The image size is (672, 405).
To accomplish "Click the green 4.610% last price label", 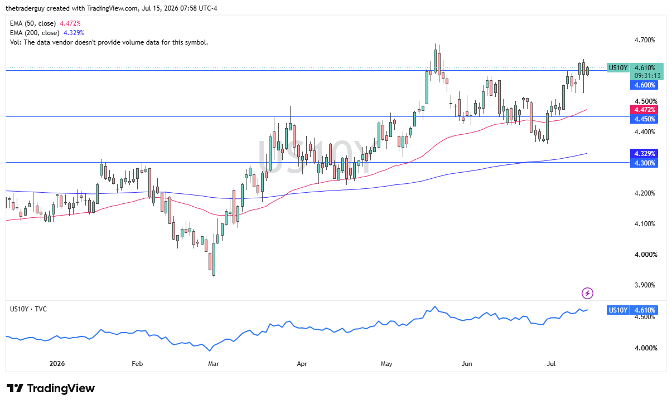I will (x=646, y=67).
